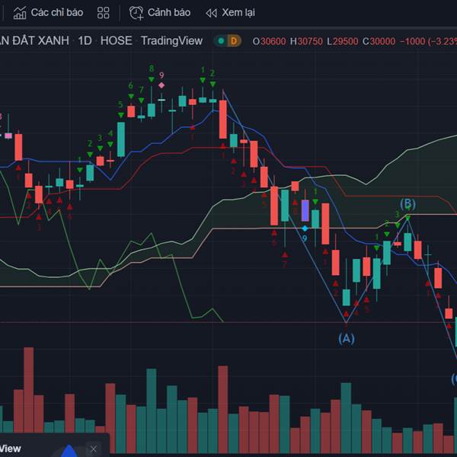Click the high value H30750
Screen dimensions: 457x457
click(306, 41)
